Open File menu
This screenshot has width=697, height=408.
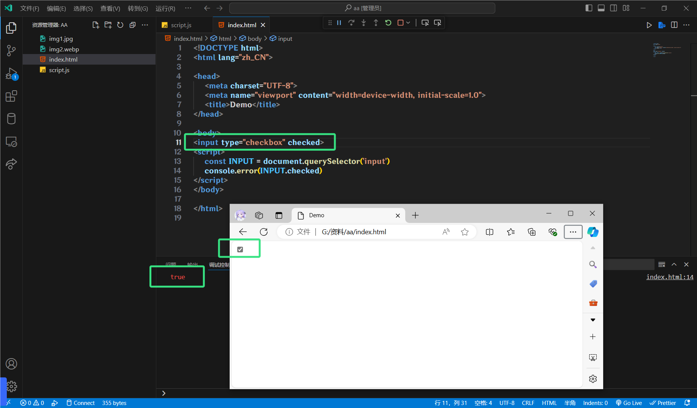pos(30,8)
